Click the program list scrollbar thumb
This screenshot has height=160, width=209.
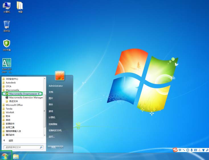[45, 111]
